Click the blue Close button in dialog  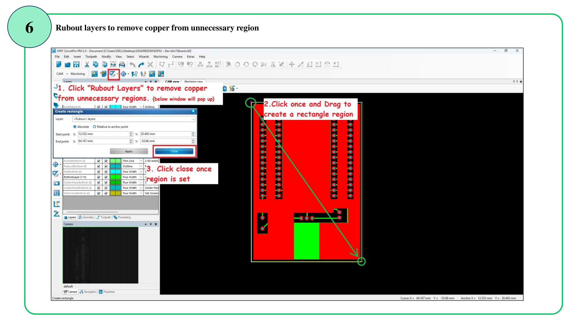174,151
